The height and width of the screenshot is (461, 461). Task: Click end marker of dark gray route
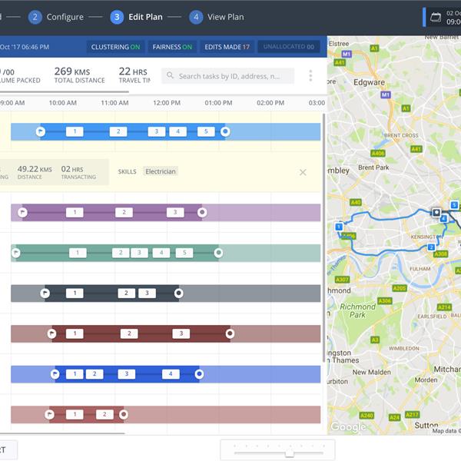(x=178, y=294)
